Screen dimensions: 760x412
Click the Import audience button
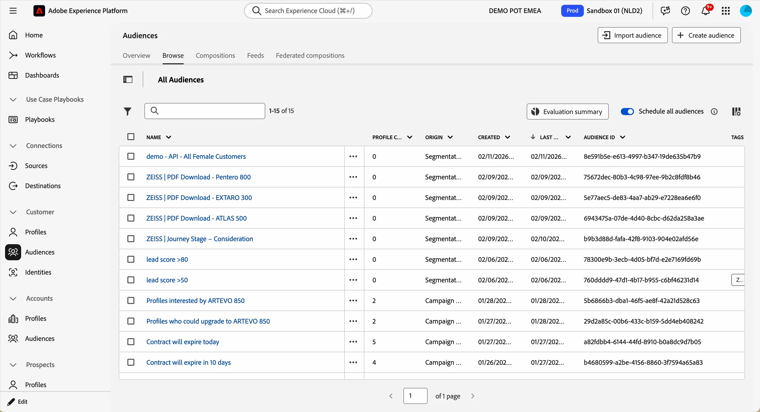[633, 35]
